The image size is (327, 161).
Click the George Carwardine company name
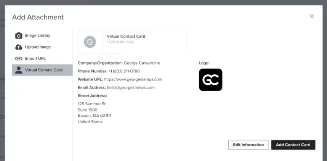pyautogui.click(x=142, y=63)
